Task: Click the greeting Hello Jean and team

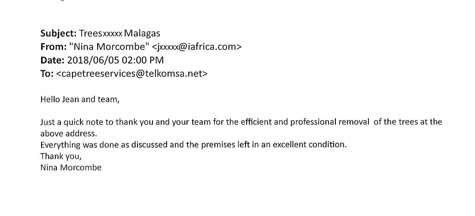Action: pos(80,99)
